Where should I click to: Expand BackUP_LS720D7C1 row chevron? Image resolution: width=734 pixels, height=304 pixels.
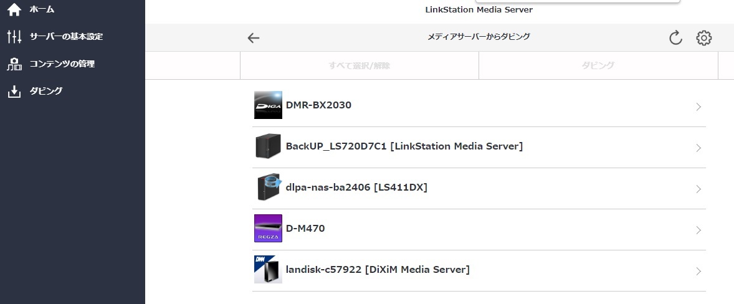[x=698, y=148]
